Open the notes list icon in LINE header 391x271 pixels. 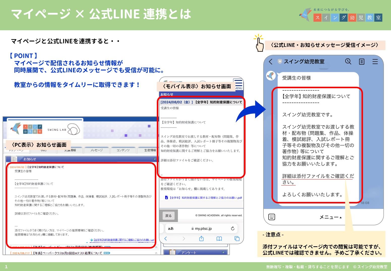(x=362, y=62)
